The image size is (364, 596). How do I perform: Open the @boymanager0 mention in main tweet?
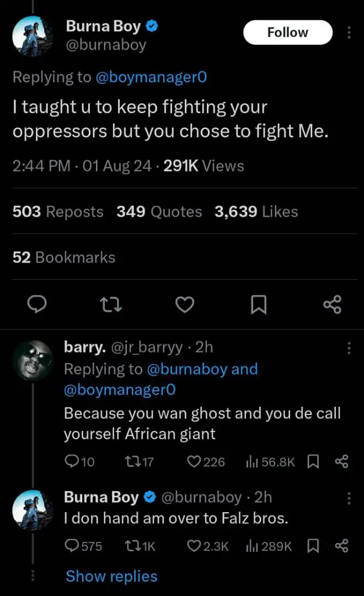pyautogui.click(x=151, y=77)
